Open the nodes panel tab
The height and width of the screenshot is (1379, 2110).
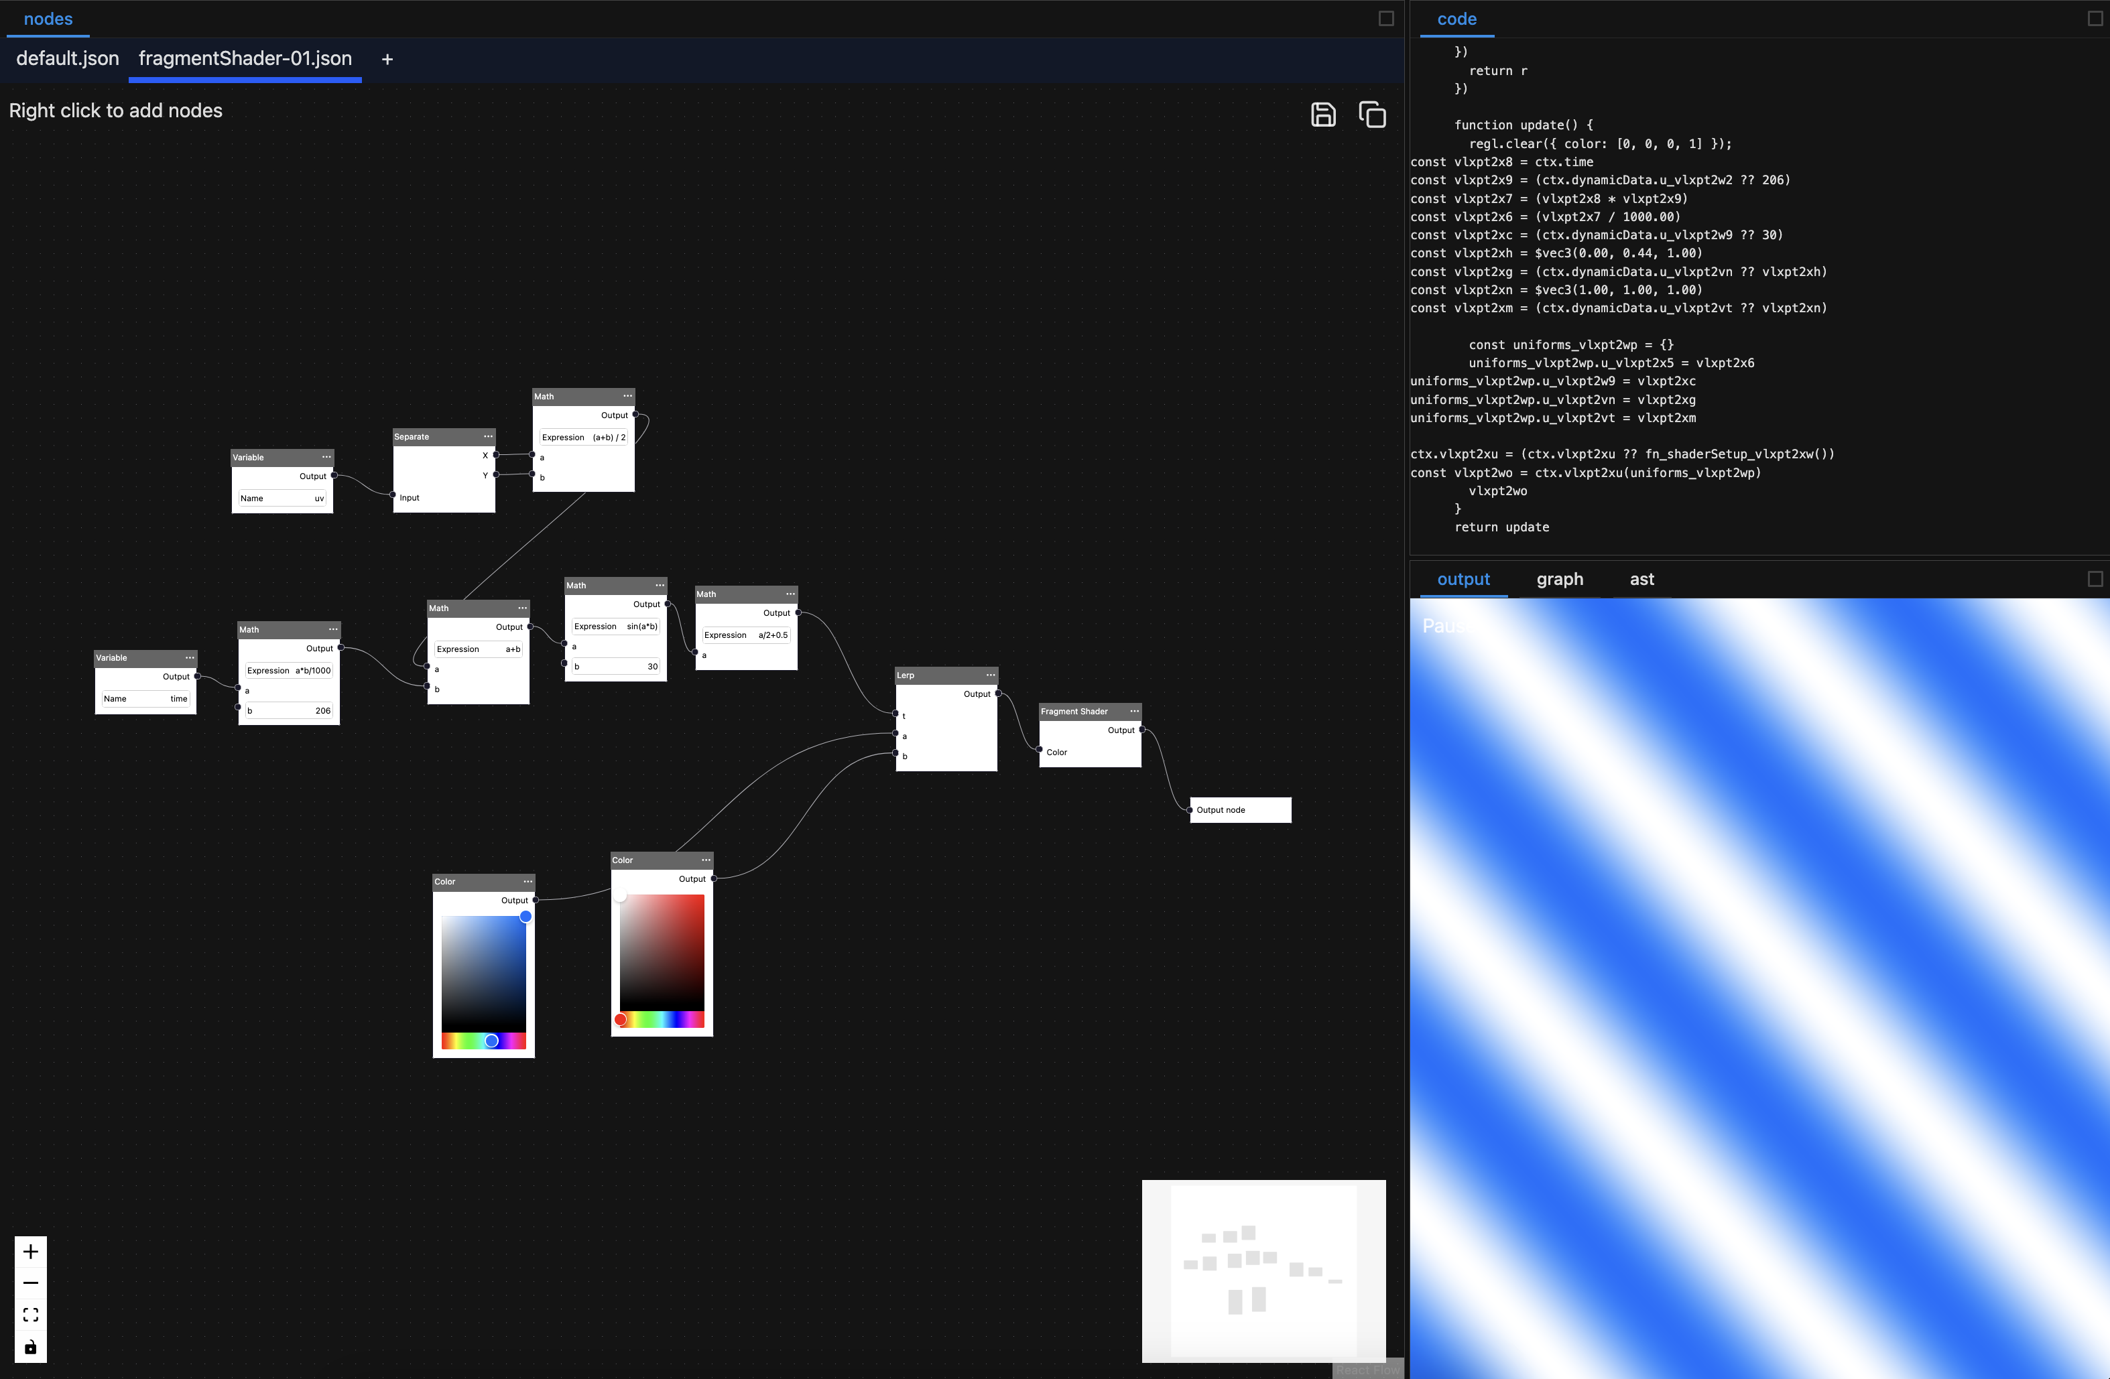(x=48, y=19)
